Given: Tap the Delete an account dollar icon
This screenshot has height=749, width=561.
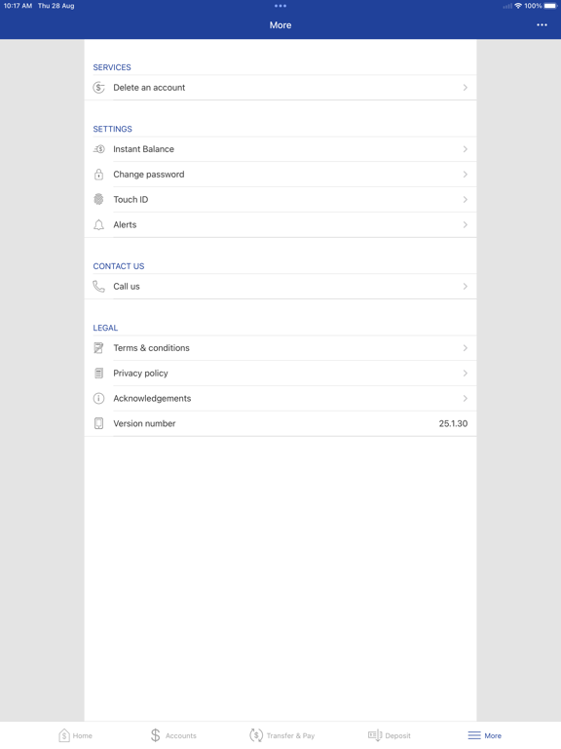Looking at the screenshot, I should [x=98, y=88].
